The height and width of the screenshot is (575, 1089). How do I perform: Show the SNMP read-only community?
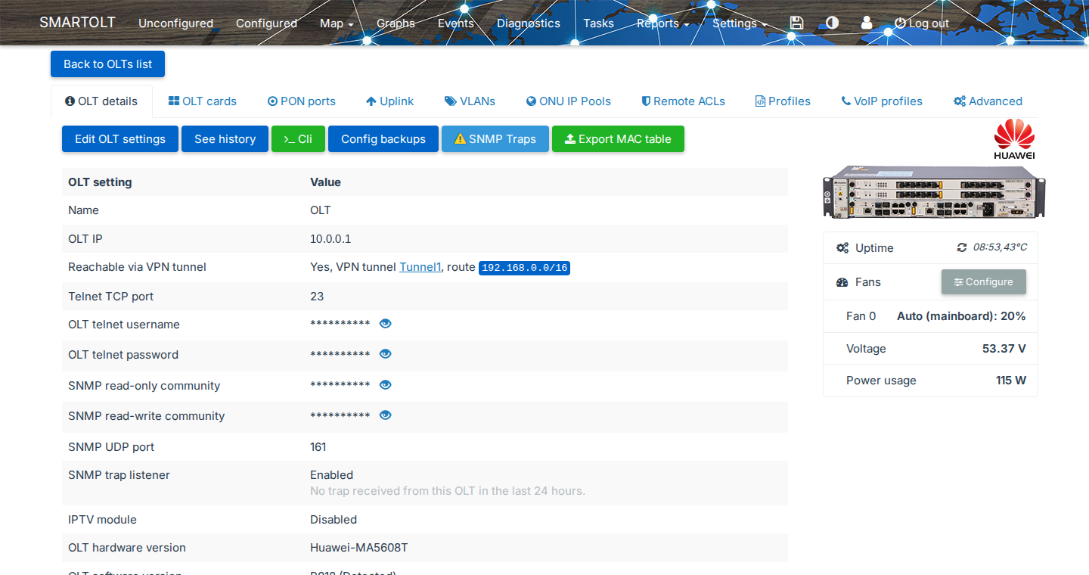(x=385, y=385)
